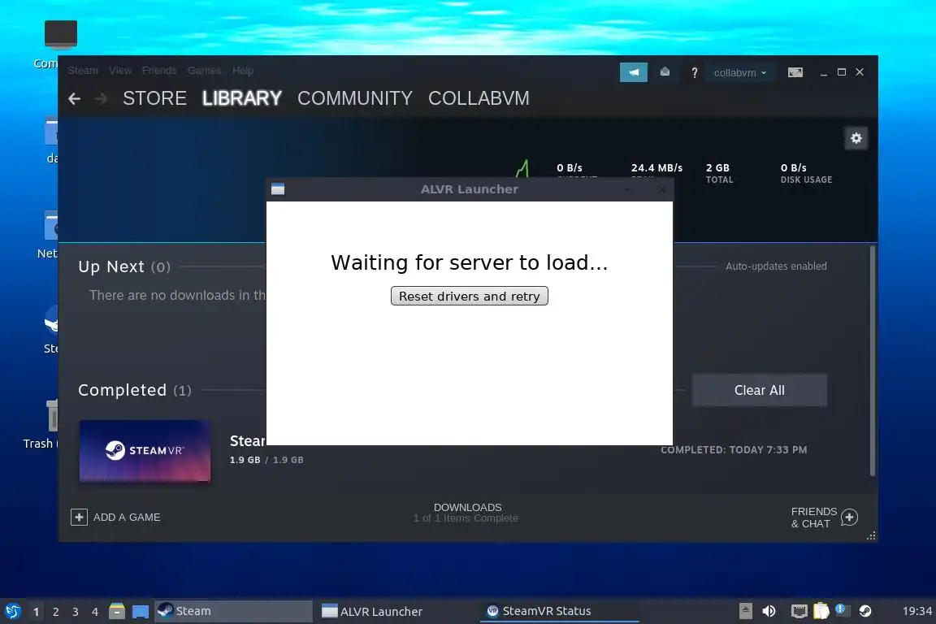This screenshot has width=936, height=624.
Task: Click the downloads list vertical scrollbar
Action: coord(873,361)
